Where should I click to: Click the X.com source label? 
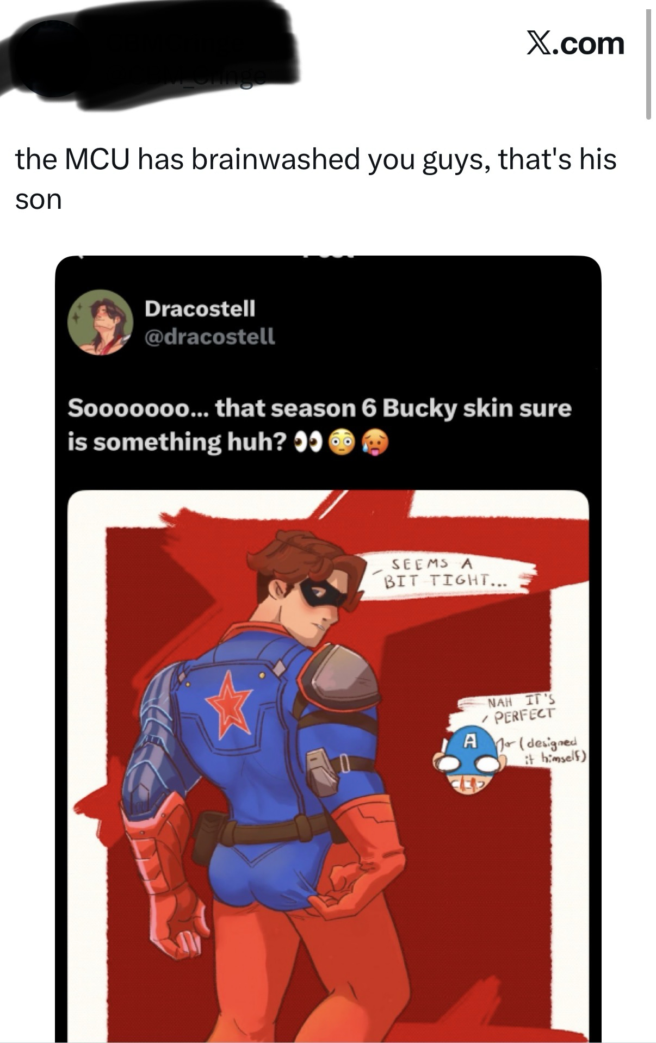575,44
